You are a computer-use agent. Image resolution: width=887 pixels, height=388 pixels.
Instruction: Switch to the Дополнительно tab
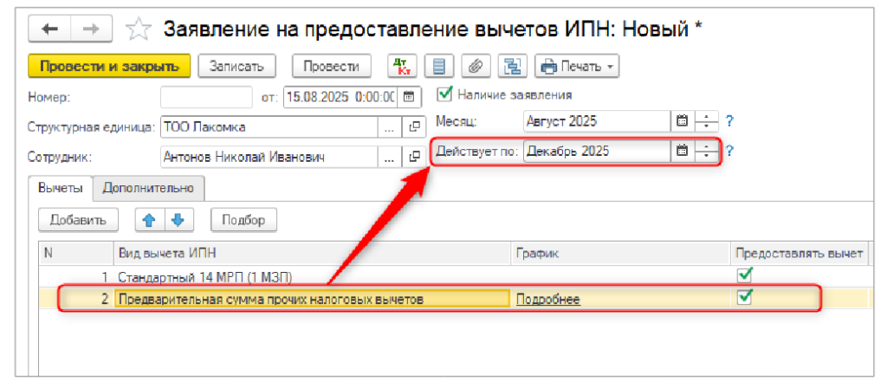point(149,187)
